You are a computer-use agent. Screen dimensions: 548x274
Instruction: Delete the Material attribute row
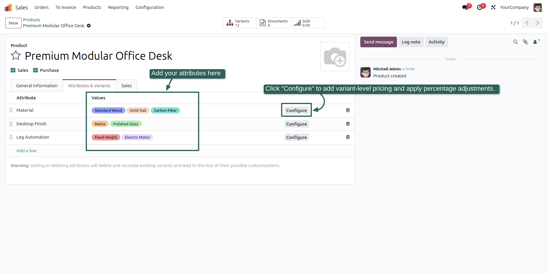[348, 110]
